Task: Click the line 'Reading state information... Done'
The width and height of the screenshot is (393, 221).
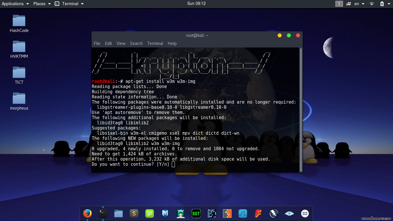Action: (134, 97)
